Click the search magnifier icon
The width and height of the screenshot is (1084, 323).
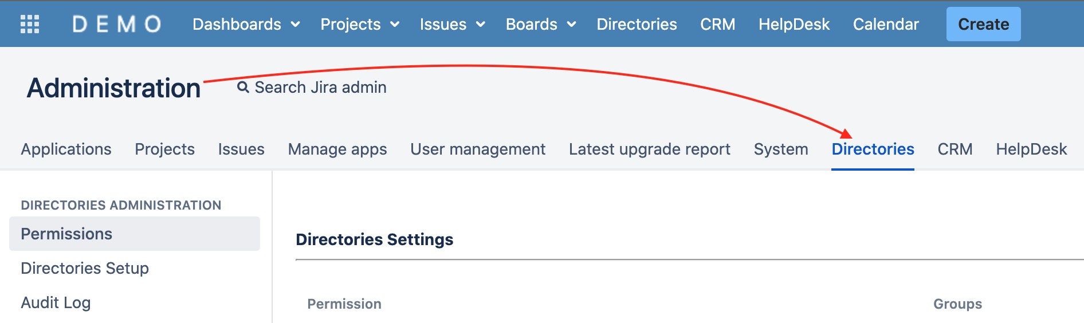pos(243,87)
